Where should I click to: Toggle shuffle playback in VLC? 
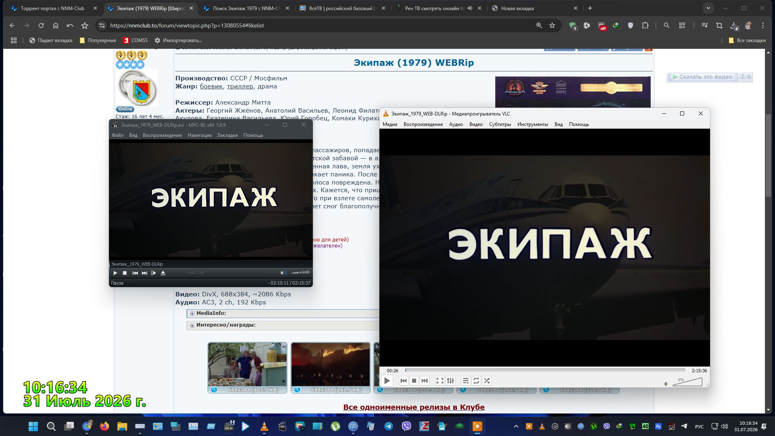point(487,381)
